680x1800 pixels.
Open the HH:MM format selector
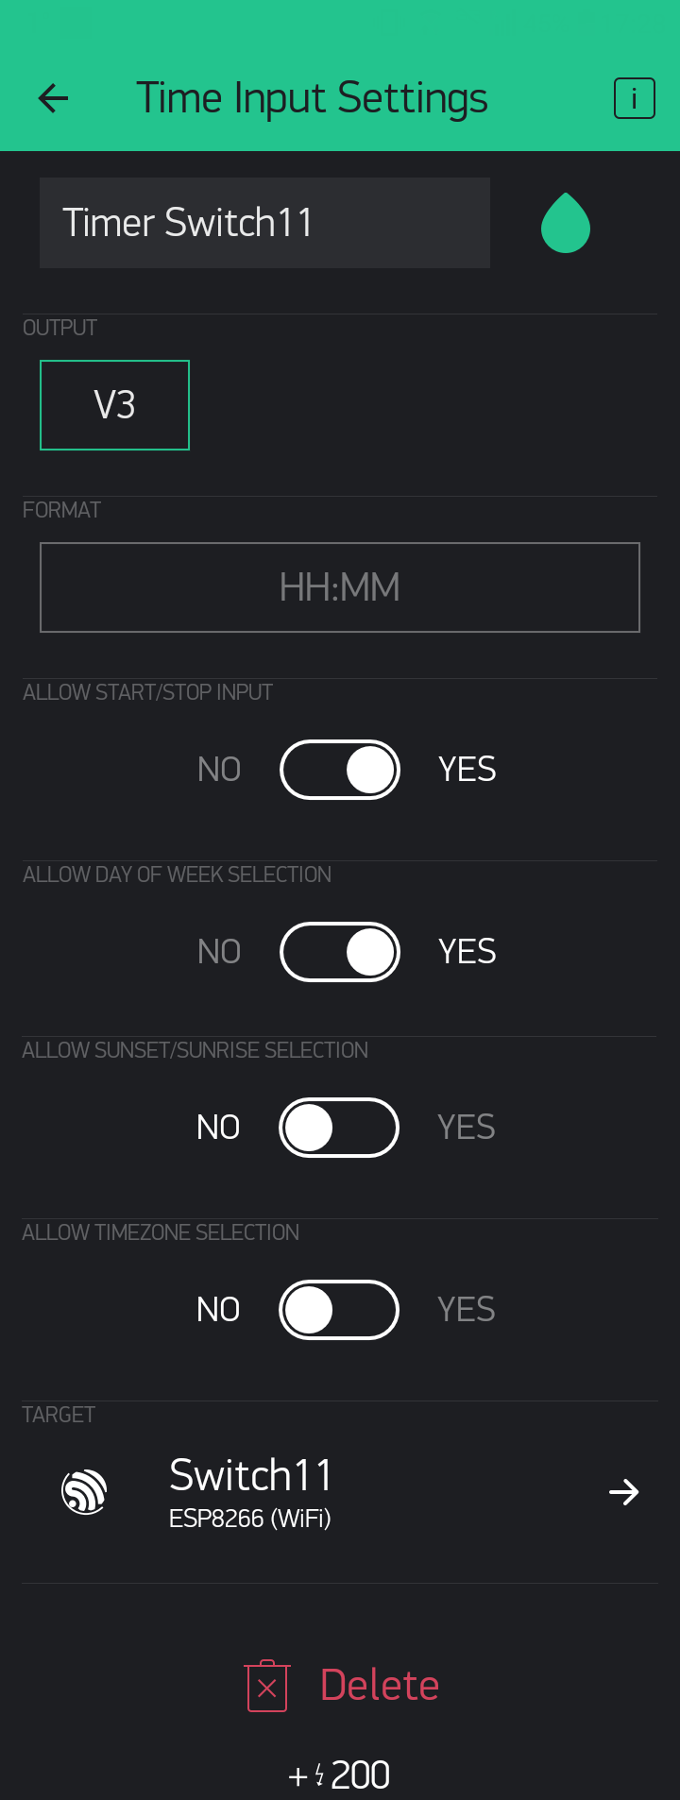339,586
